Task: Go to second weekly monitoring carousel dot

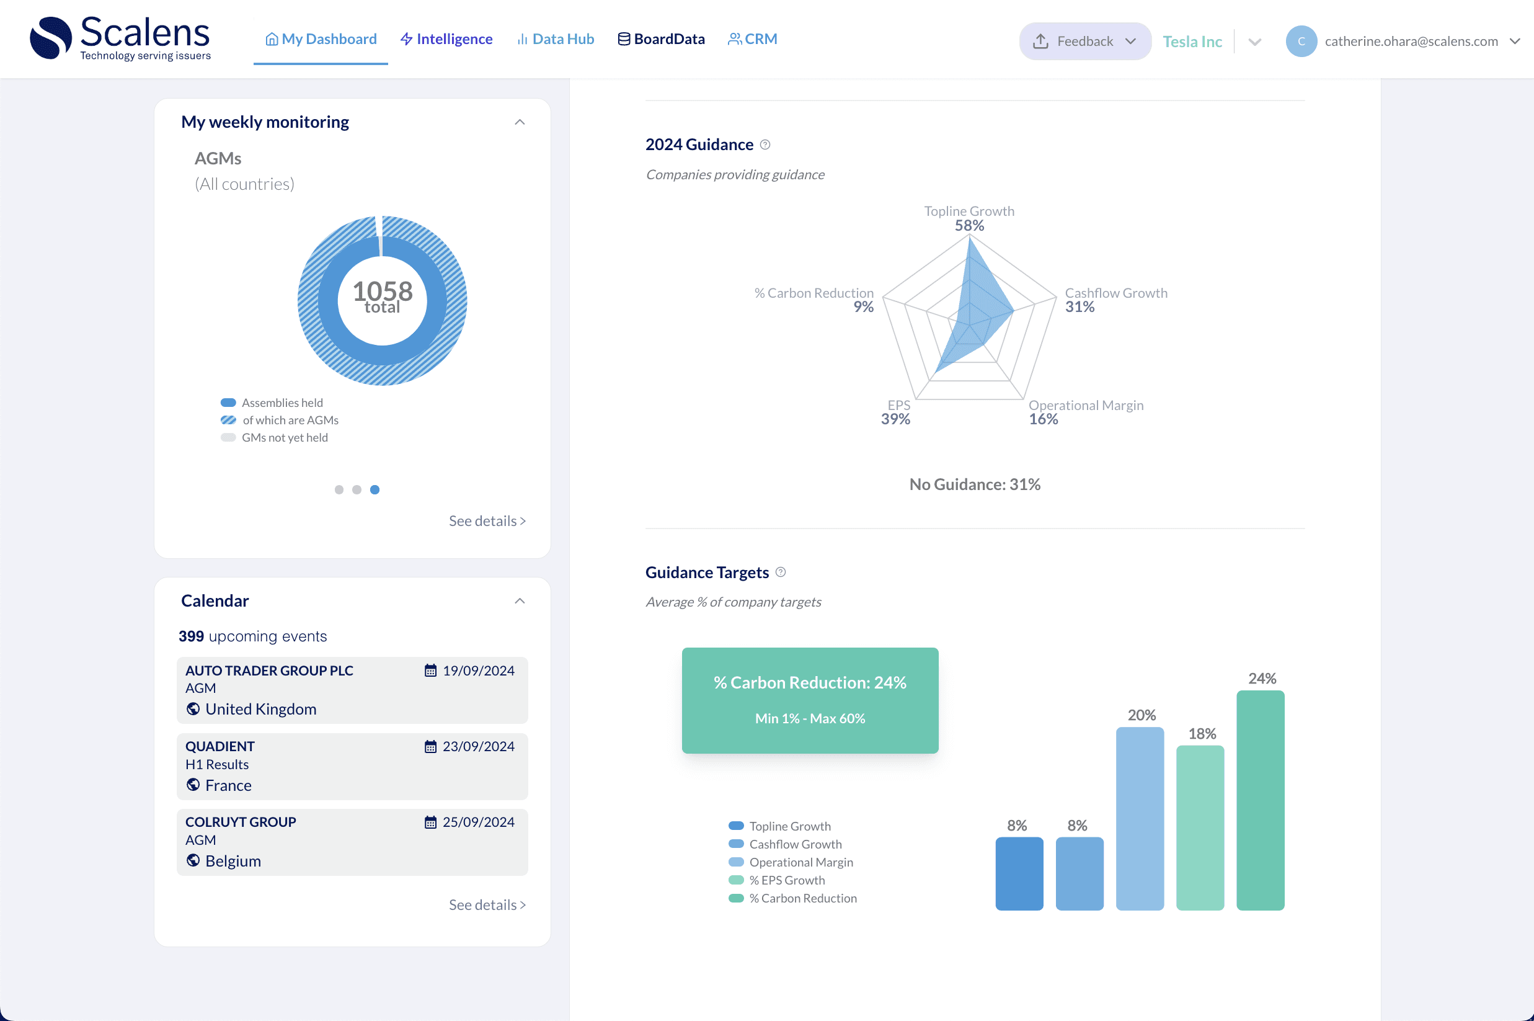Action: click(x=357, y=489)
